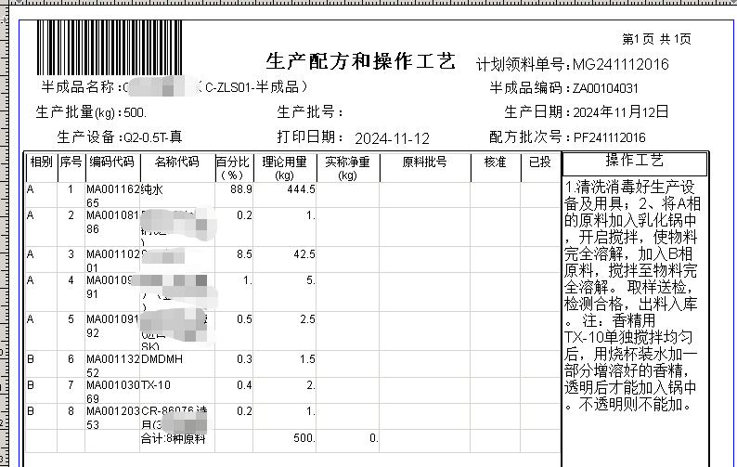737x467 pixels.
Task: Click the 生产设备 value Q2-0.5T-真
Action: coord(151,137)
